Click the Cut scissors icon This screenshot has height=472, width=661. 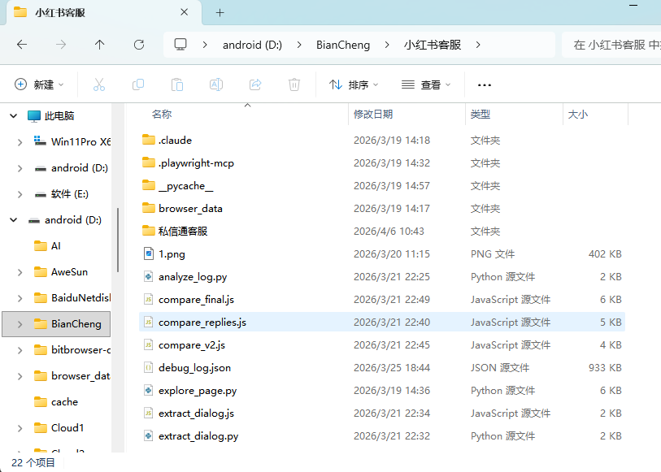point(99,84)
